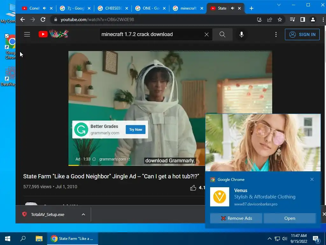The image size is (326, 245).
Task: Switch to the CHEESEB tab
Action: click(113, 8)
